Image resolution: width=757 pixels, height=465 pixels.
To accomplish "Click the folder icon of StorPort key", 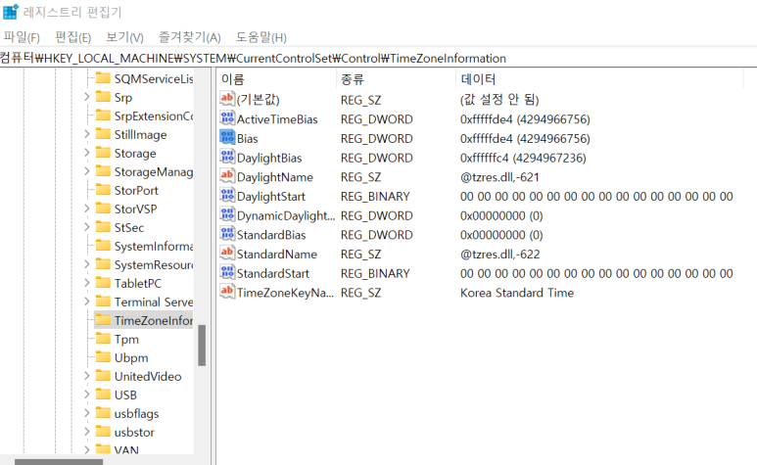I will coord(103,190).
